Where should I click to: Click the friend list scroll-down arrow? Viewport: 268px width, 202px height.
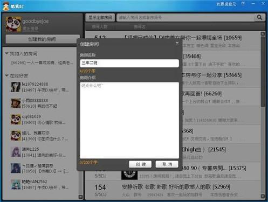tap(81, 197)
